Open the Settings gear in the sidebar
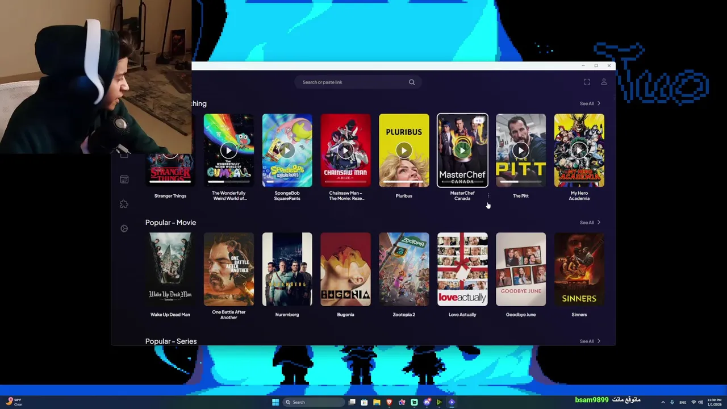The width and height of the screenshot is (727, 409). coord(124,228)
